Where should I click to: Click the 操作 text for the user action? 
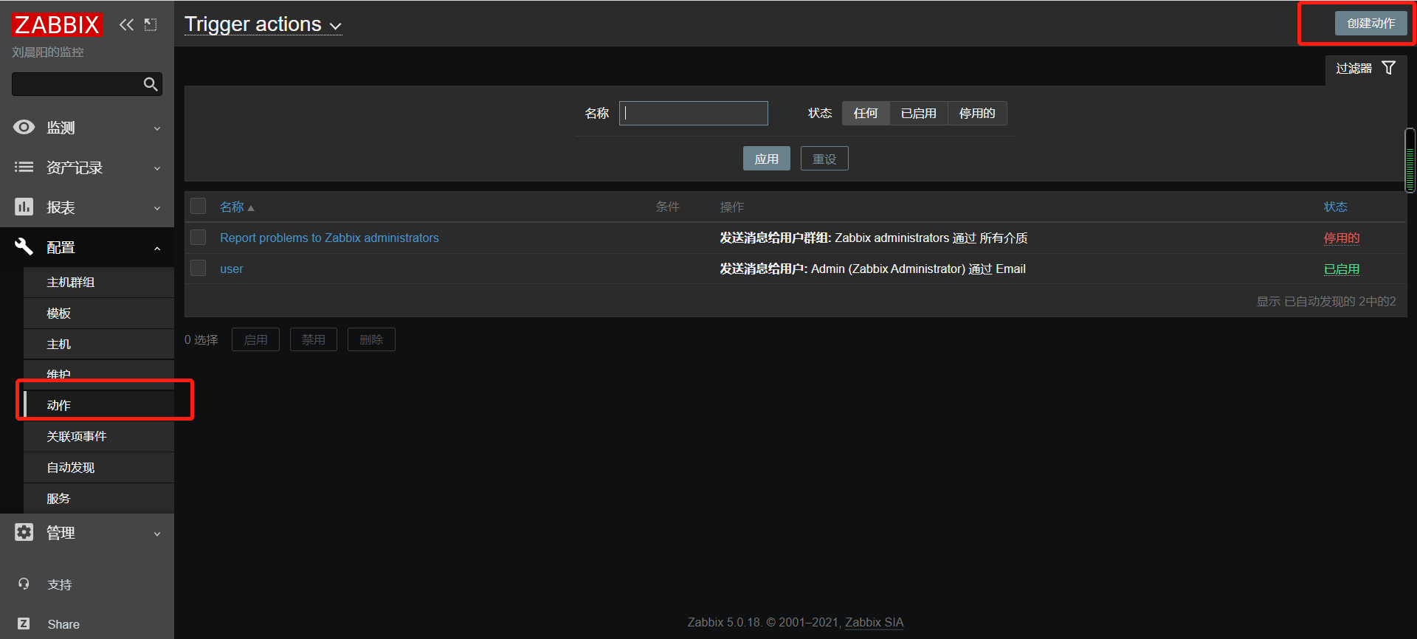point(873,269)
